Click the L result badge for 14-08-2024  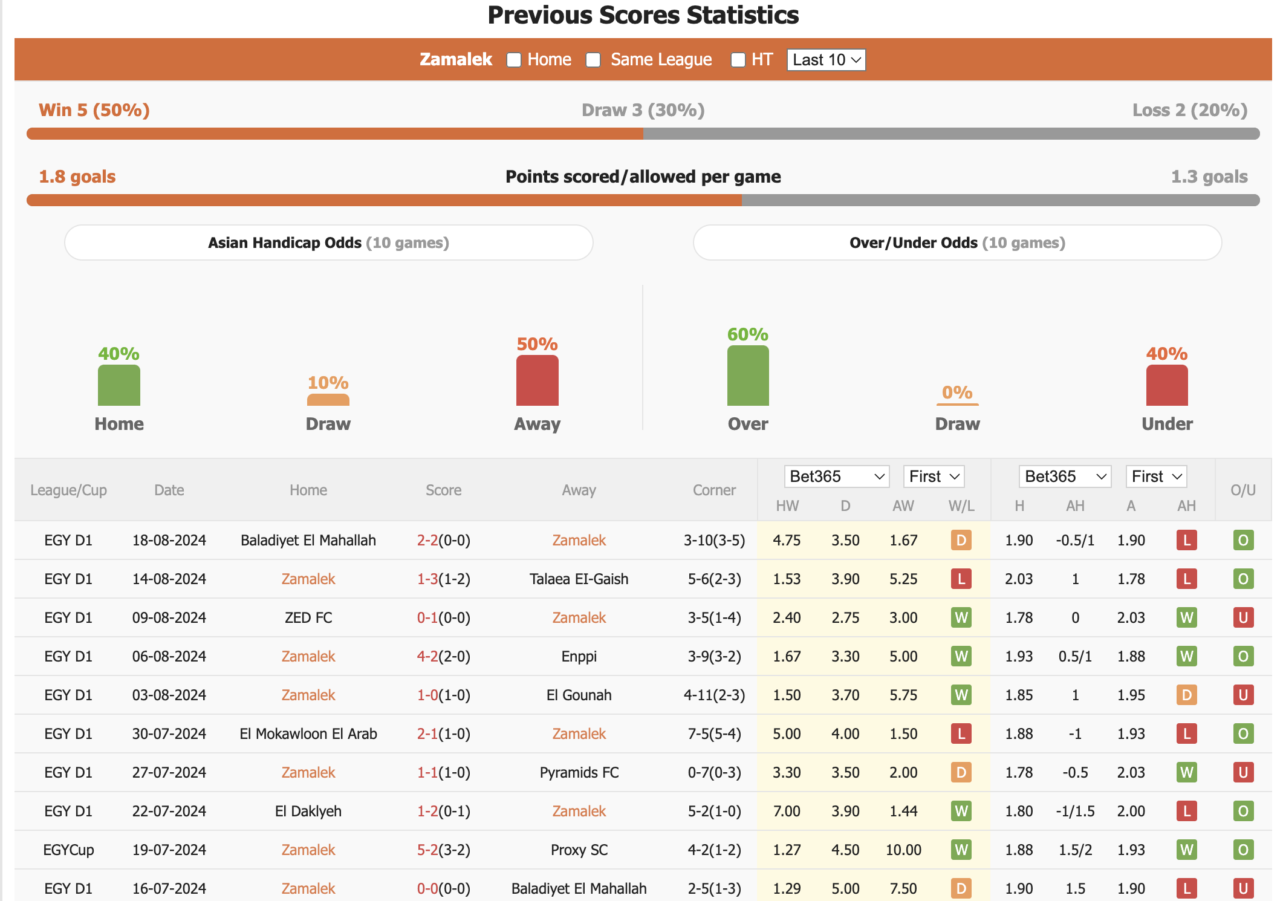click(x=961, y=579)
